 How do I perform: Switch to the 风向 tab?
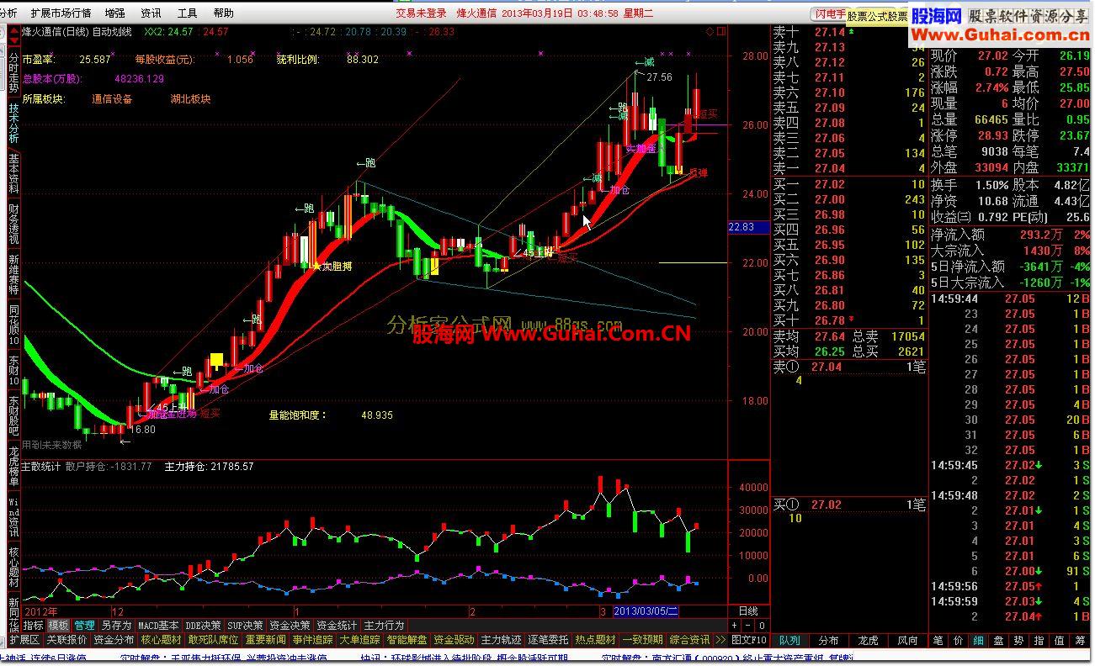(x=908, y=640)
